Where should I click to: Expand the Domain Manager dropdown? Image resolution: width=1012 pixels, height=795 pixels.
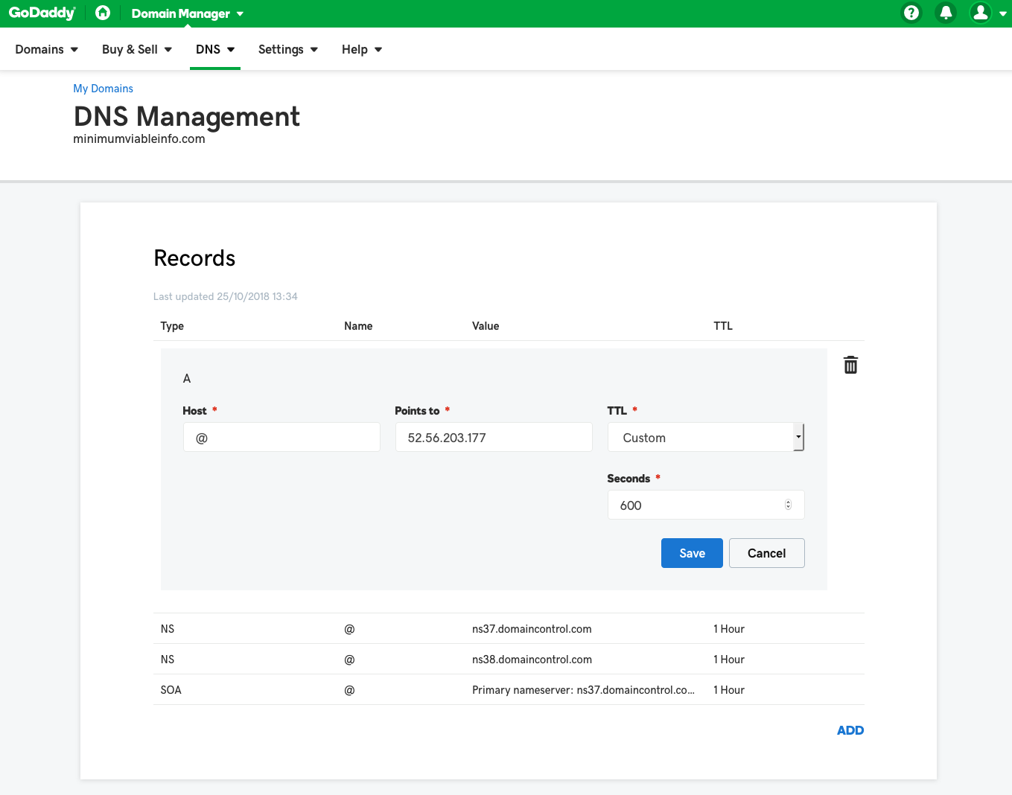tap(187, 13)
